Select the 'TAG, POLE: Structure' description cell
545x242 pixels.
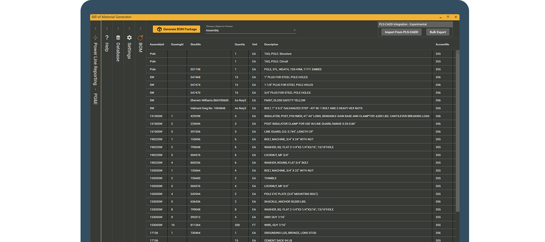278,54
